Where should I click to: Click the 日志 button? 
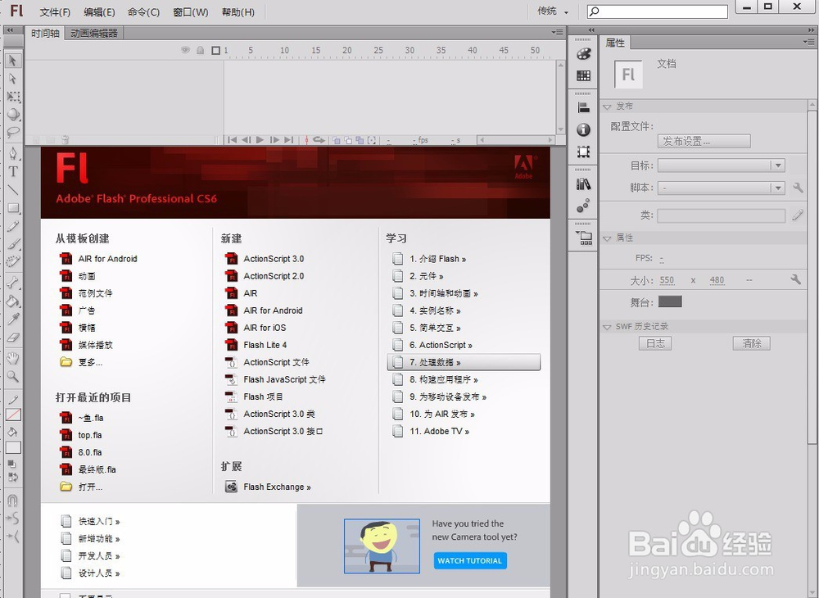[655, 343]
